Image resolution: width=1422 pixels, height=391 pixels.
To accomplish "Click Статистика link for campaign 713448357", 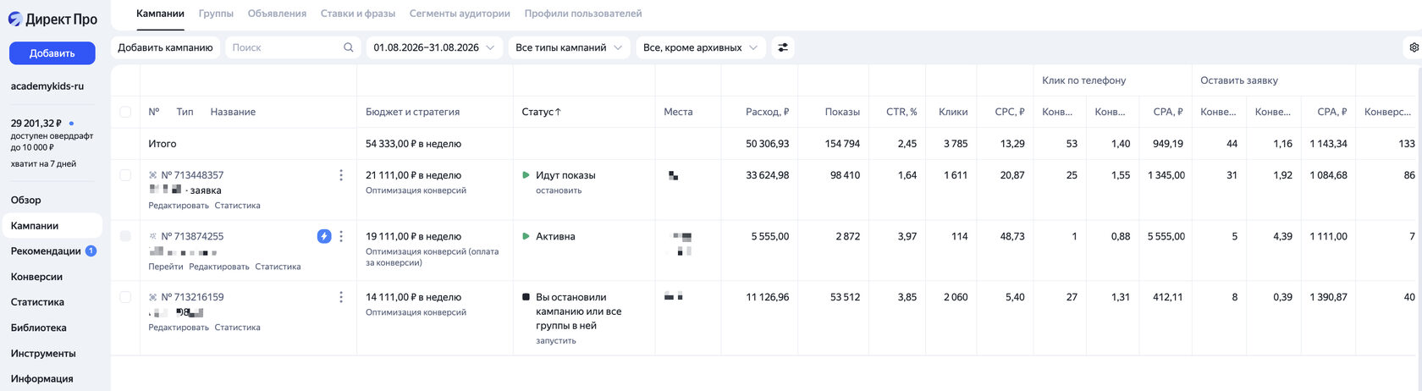I will pyautogui.click(x=238, y=206).
